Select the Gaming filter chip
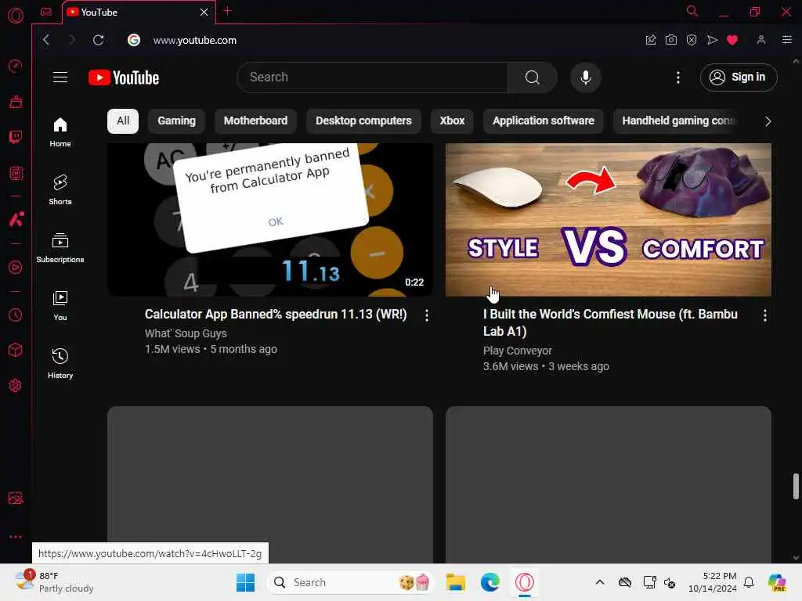Screen dimensions: 802x601 pos(176,121)
